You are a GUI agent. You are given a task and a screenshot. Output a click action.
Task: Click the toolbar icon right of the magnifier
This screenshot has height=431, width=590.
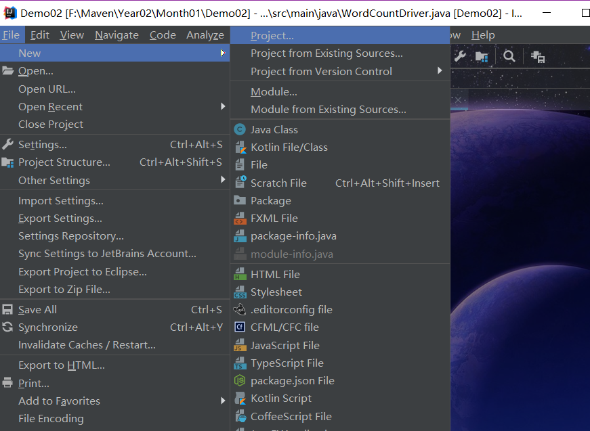tap(538, 57)
